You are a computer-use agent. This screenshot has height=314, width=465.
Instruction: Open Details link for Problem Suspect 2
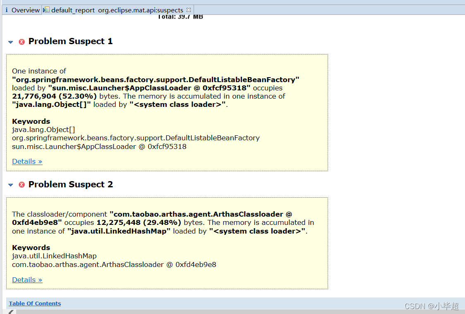(27, 280)
